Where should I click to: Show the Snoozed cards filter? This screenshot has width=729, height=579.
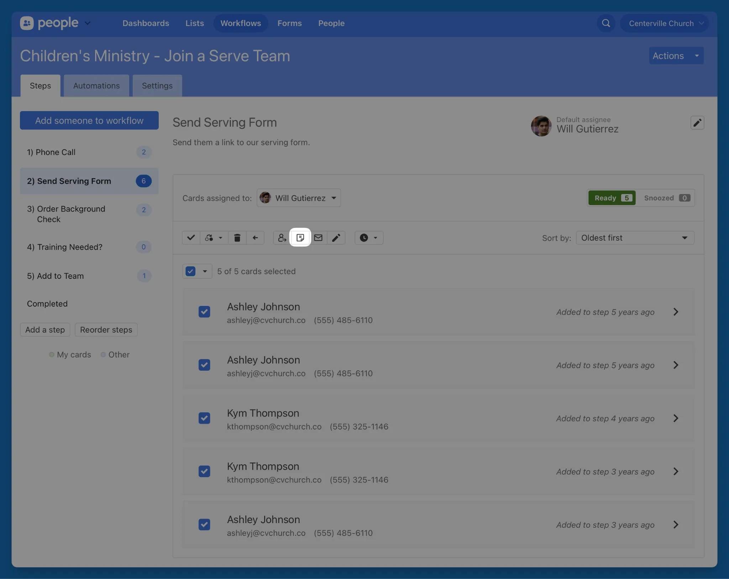click(x=666, y=198)
